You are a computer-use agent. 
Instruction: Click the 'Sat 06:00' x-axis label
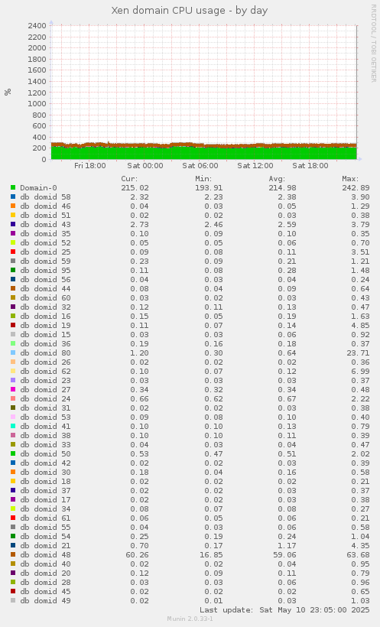(200, 166)
